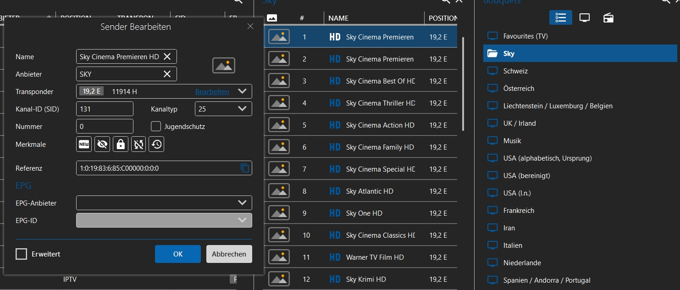Select Liechtenstein / Luxemburg / Belgien bouquet
This screenshot has height=290, width=680.
pos(580,106)
